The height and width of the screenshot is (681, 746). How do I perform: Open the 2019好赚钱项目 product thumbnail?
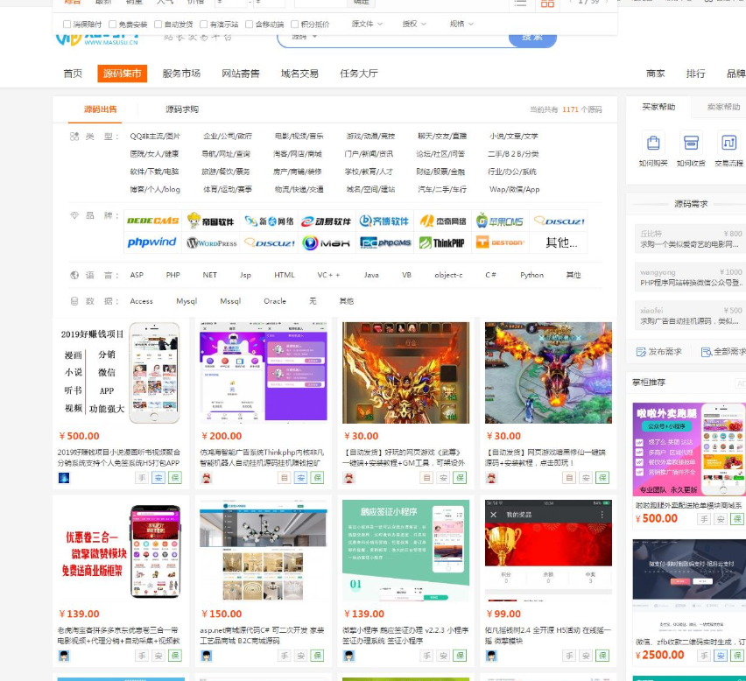(121, 373)
